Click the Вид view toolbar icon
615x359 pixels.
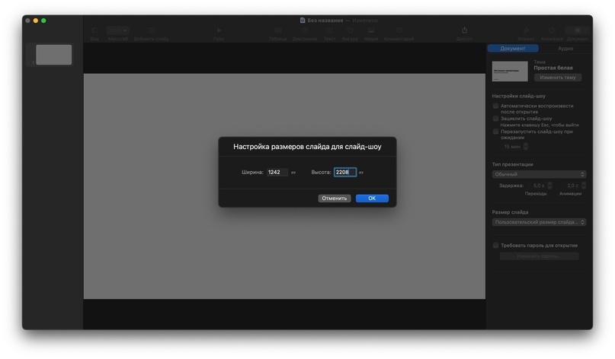pos(94,30)
